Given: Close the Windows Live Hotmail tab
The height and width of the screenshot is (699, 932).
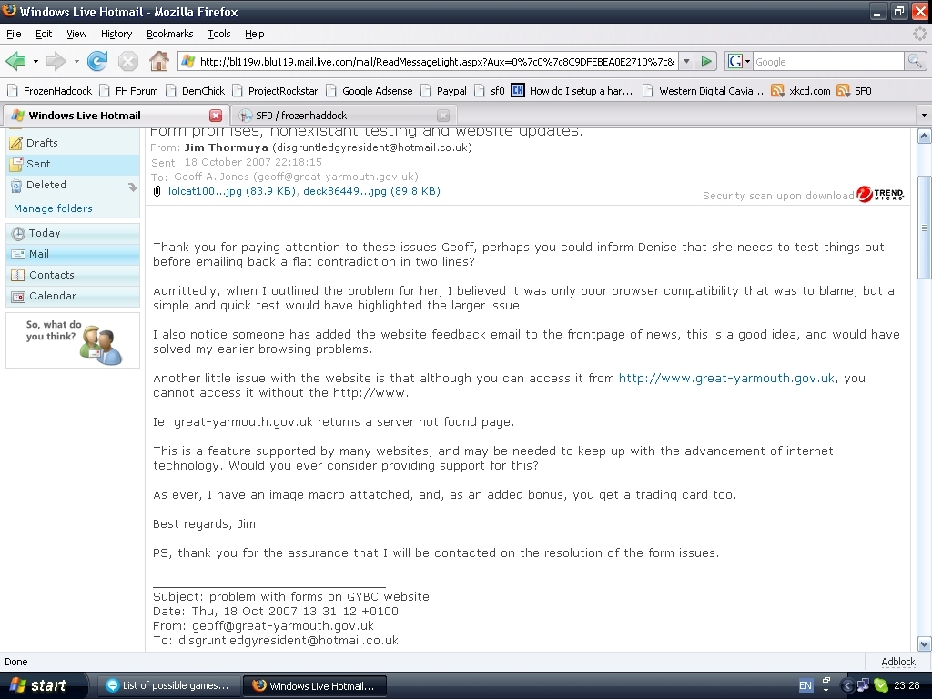Looking at the screenshot, I should coord(216,116).
